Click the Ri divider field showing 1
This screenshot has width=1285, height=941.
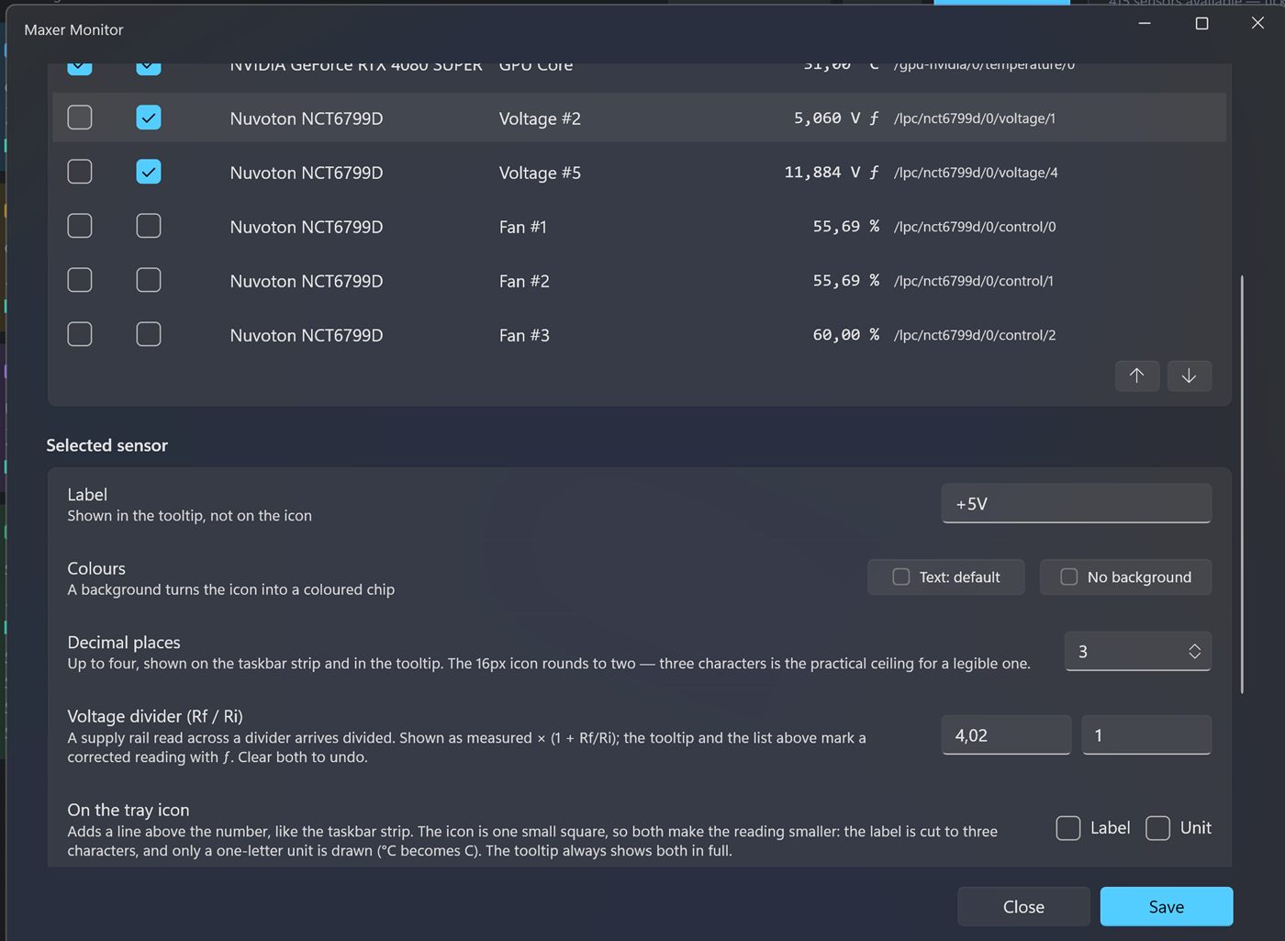coord(1146,734)
